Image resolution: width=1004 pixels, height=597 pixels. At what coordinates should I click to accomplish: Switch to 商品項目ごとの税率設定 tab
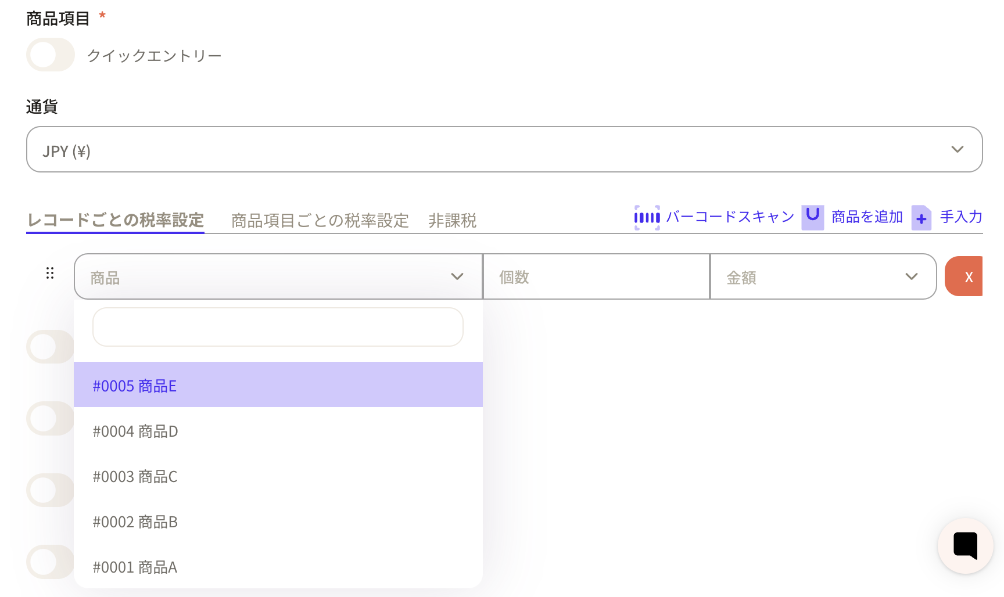[320, 221]
